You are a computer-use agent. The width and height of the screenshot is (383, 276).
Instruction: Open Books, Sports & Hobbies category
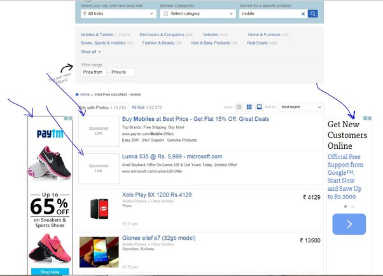coord(103,43)
